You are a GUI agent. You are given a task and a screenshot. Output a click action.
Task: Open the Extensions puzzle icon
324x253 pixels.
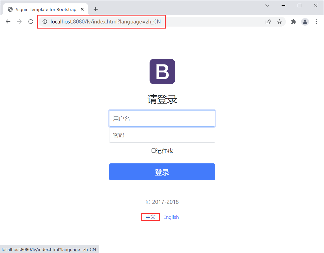293,22
